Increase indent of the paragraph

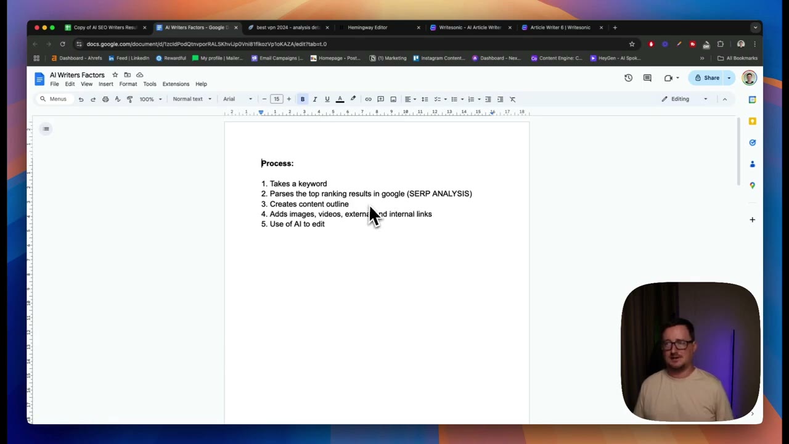point(500,99)
